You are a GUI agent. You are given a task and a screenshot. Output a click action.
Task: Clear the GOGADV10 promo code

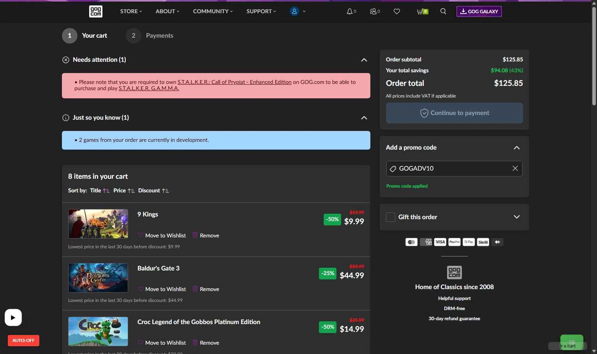click(x=515, y=168)
